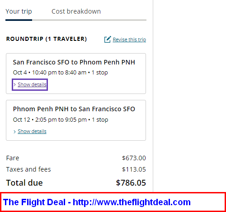Open the Cost breakdown tab
226x212 pixels.
[76, 11]
